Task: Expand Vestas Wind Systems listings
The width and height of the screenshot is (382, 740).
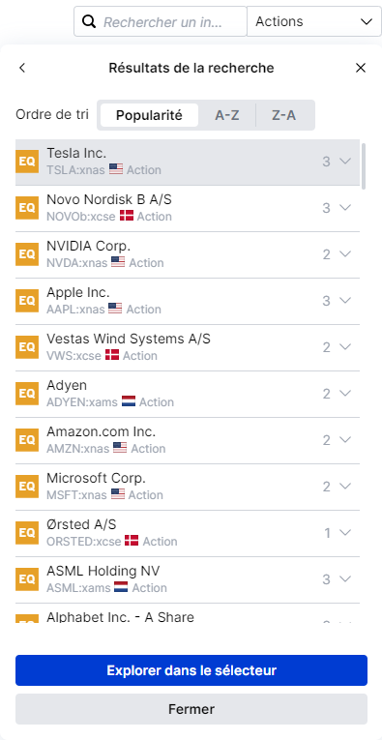Action: (345, 347)
